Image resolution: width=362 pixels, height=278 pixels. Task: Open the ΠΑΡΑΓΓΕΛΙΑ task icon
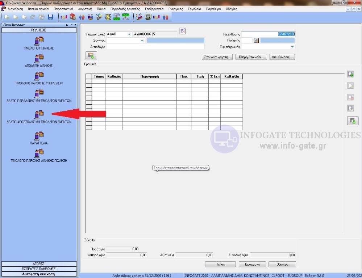point(39,136)
